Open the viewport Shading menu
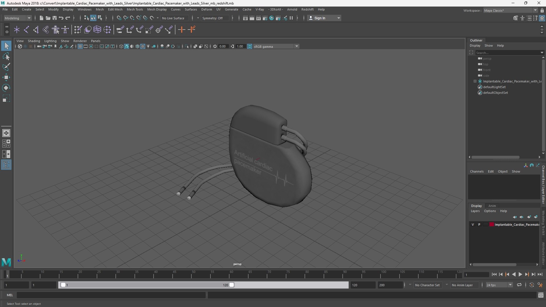The height and width of the screenshot is (307, 546). (34, 41)
